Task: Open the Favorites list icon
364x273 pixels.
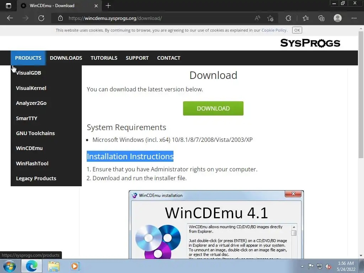Action: click(306, 18)
